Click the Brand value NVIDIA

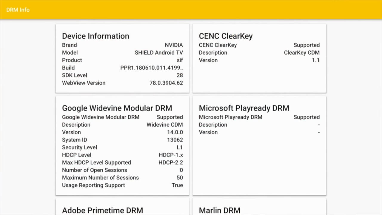tap(174, 45)
